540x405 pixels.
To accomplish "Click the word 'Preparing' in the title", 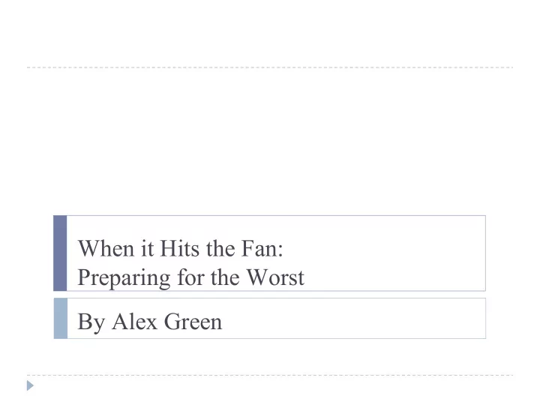I will 124,278.
